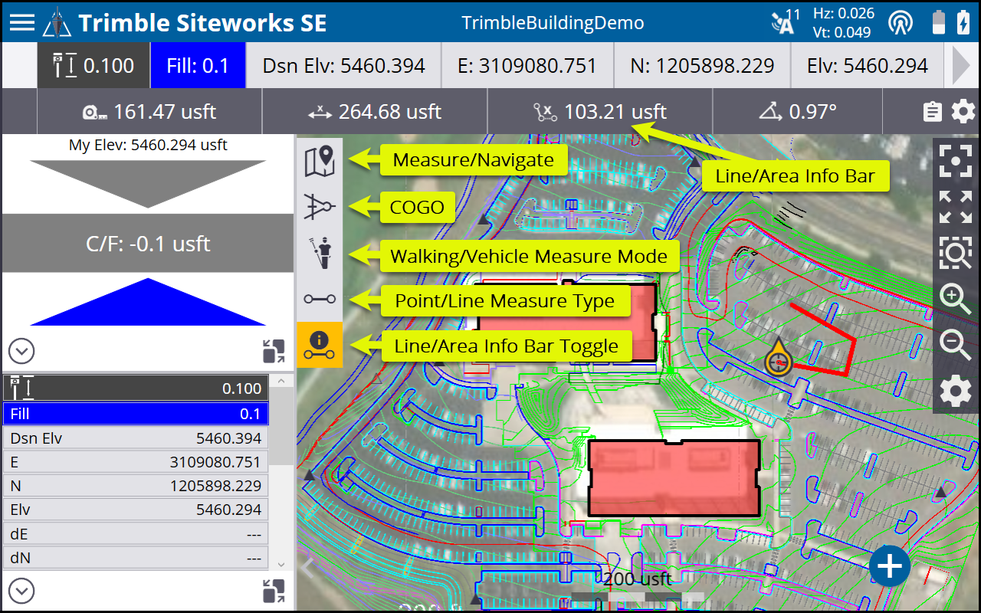Click the TrimbleBuildingDemo project title

pos(553,22)
